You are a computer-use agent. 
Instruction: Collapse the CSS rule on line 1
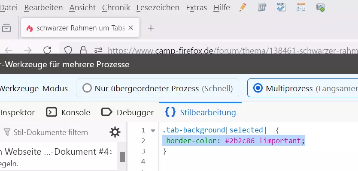pos(153,131)
